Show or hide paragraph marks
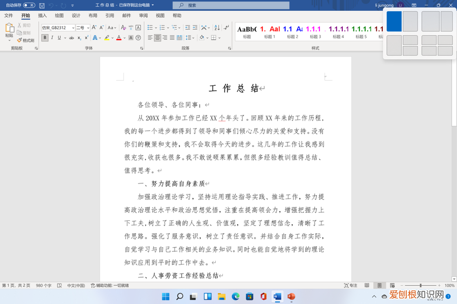Screen dimensions: 457x304 [227, 27]
